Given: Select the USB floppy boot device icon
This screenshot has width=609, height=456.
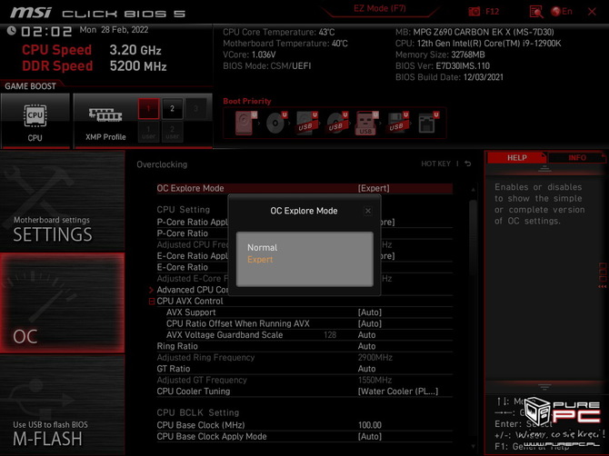Looking at the screenshot, I should [x=397, y=123].
